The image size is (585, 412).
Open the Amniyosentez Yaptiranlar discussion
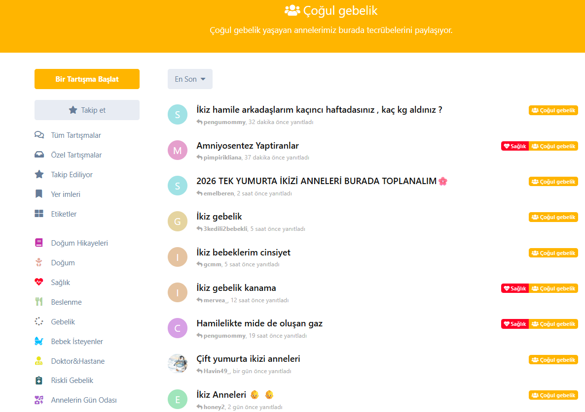248,146
